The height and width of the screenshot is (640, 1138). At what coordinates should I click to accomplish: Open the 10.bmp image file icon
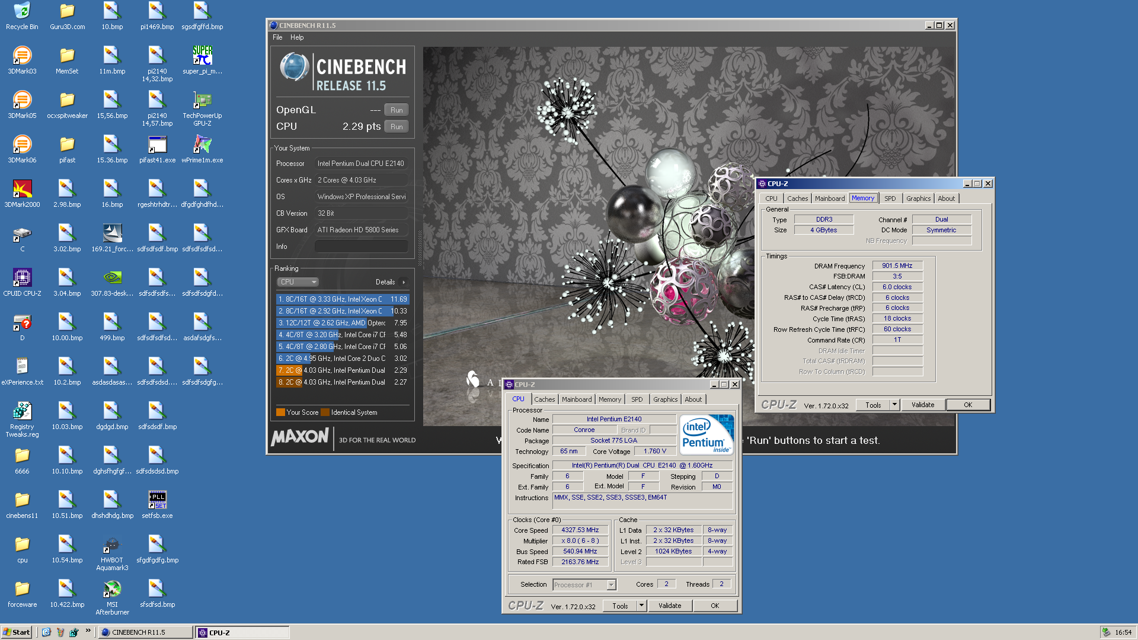(112, 16)
